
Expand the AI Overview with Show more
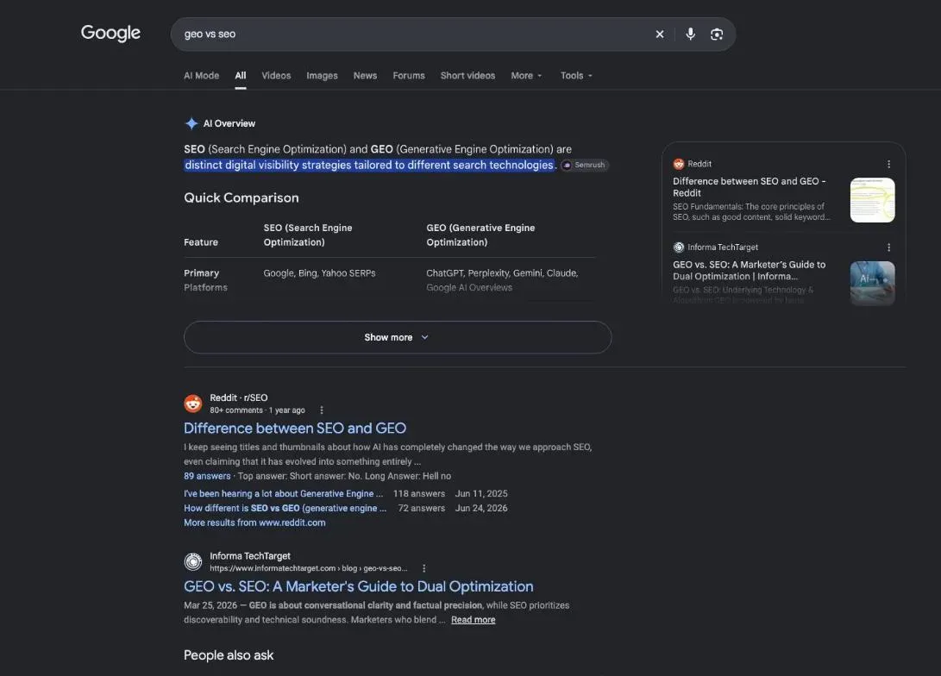point(398,337)
